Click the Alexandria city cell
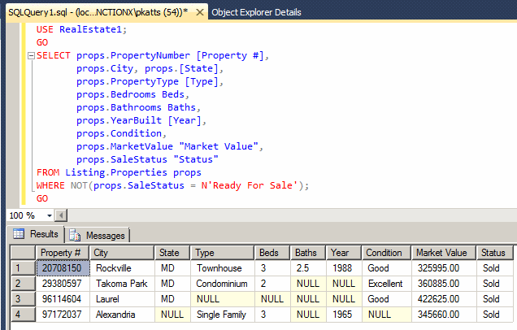Image resolution: width=517 pixels, height=330 pixels. coord(122,315)
